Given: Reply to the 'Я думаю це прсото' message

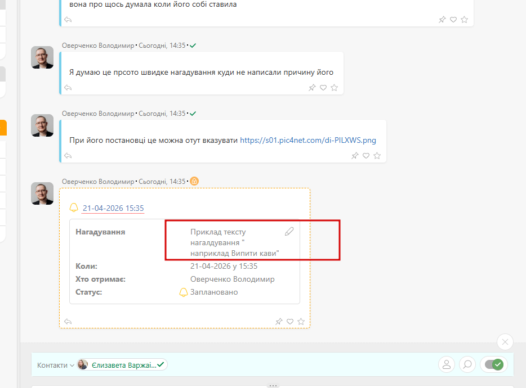Looking at the screenshot, I should 68,88.
